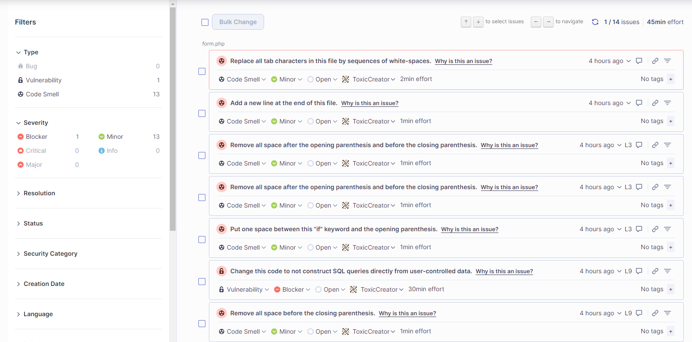Collapse the Type filter section
692x342 pixels.
[x=27, y=52]
